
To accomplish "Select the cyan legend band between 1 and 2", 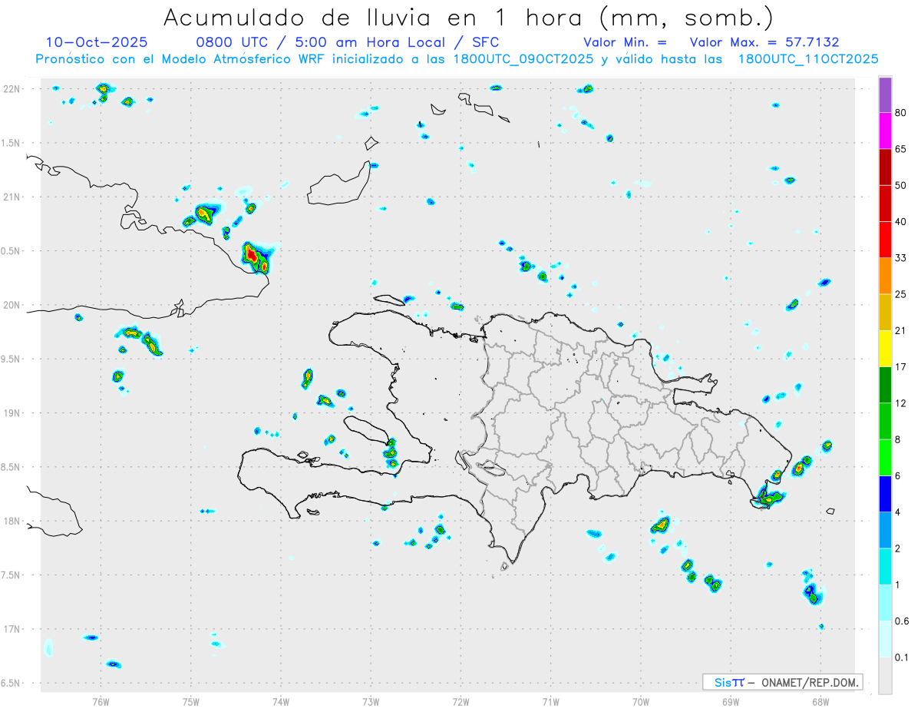I will pos(885,567).
